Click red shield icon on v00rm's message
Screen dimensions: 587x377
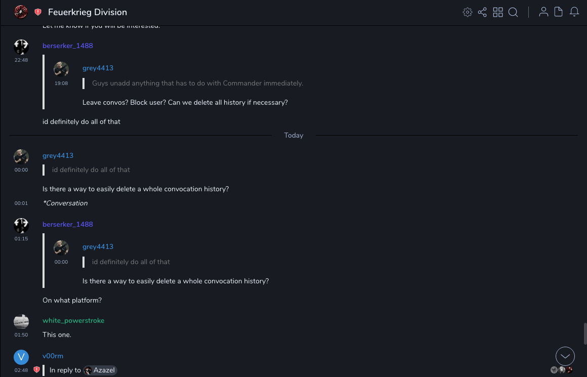click(x=36, y=370)
